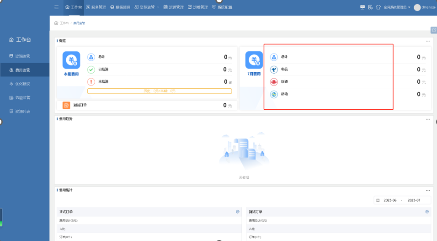
Task: Click 正式订单 card header
Action: pyautogui.click(x=149, y=212)
